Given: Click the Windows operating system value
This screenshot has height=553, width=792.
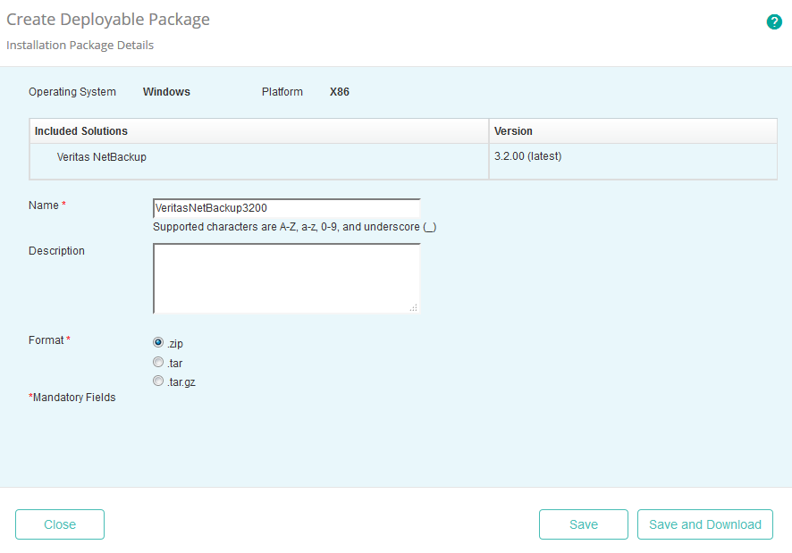Looking at the screenshot, I should 166,92.
